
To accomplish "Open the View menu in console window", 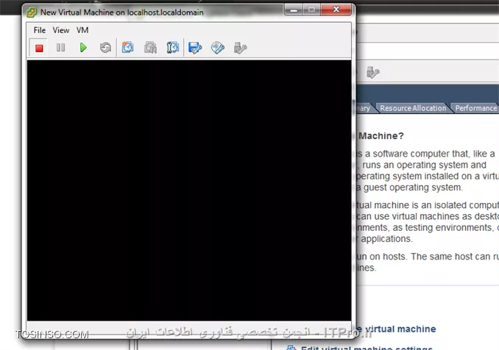I will (61, 30).
